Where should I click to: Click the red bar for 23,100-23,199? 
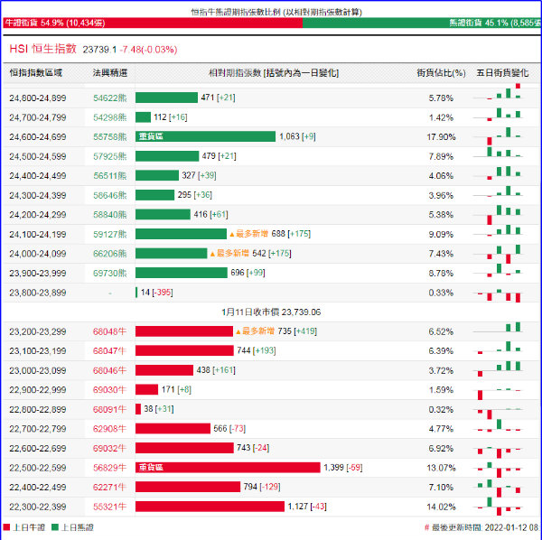click(184, 350)
